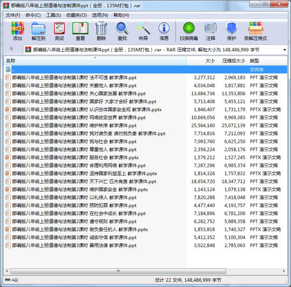291x287 pixels.
Task: Click icon of 维护国家安全 pptx file
Action: [7, 190]
